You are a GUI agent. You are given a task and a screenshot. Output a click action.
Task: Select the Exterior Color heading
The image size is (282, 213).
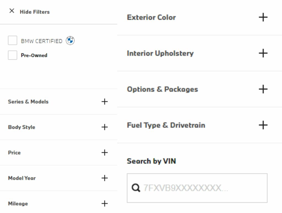pos(151,17)
